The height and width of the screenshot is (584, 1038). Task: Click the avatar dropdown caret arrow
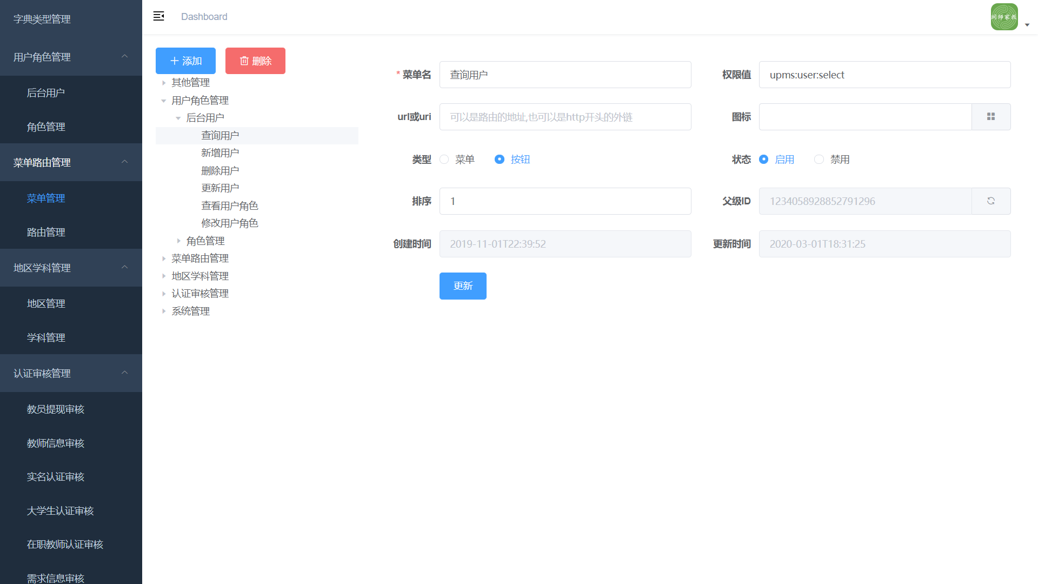click(1027, 25)
